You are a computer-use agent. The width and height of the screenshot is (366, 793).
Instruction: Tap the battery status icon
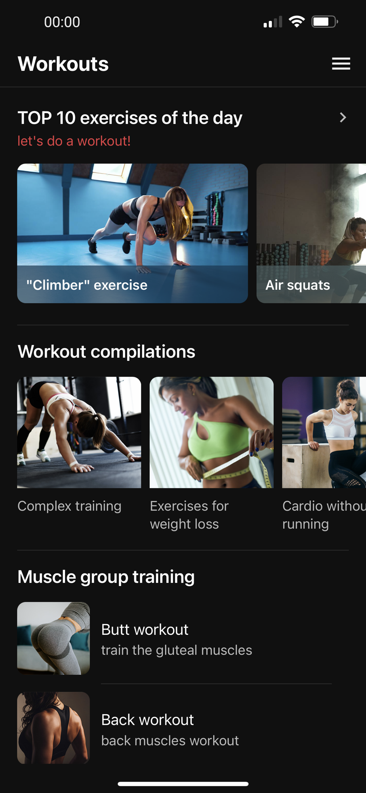tap(325, 21)
